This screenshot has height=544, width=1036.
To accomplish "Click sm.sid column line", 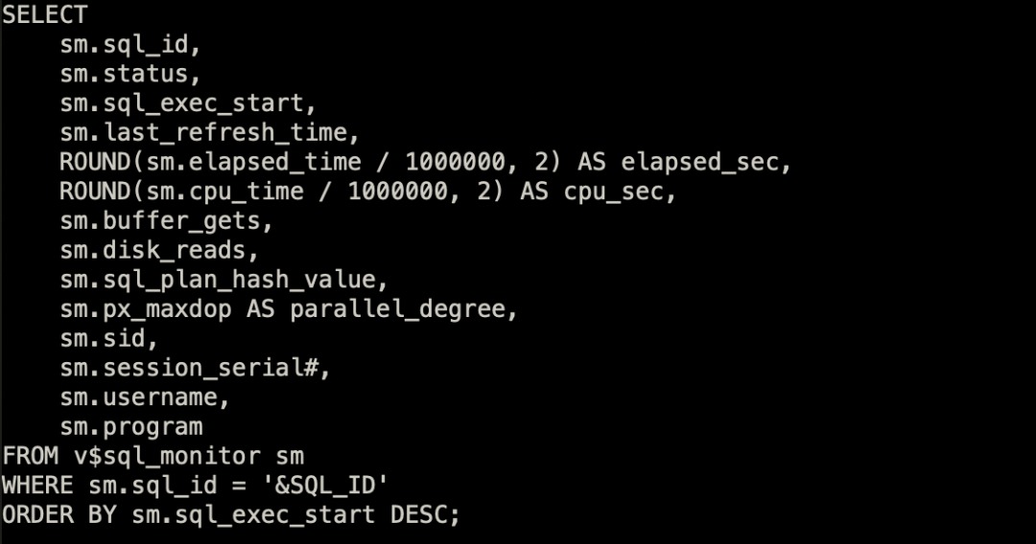I will pyautogui.click(x=109, y=339).
